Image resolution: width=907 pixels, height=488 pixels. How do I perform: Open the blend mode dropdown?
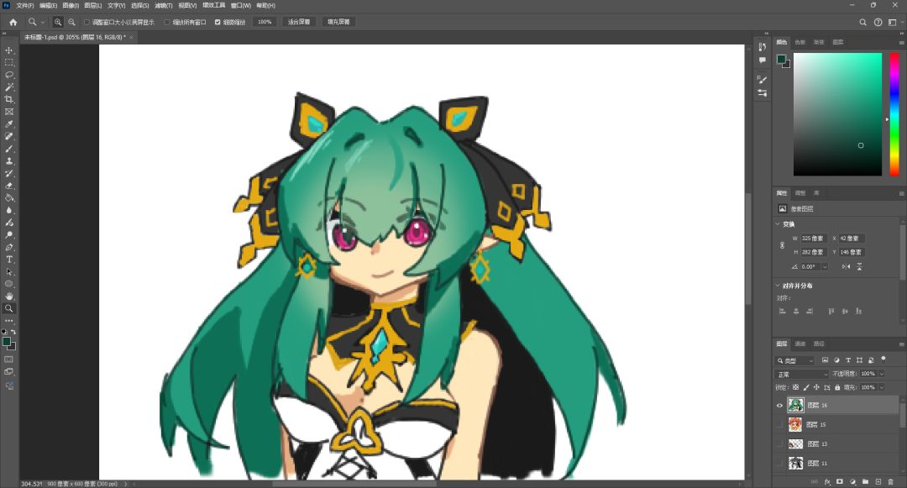tap(802, 374)
